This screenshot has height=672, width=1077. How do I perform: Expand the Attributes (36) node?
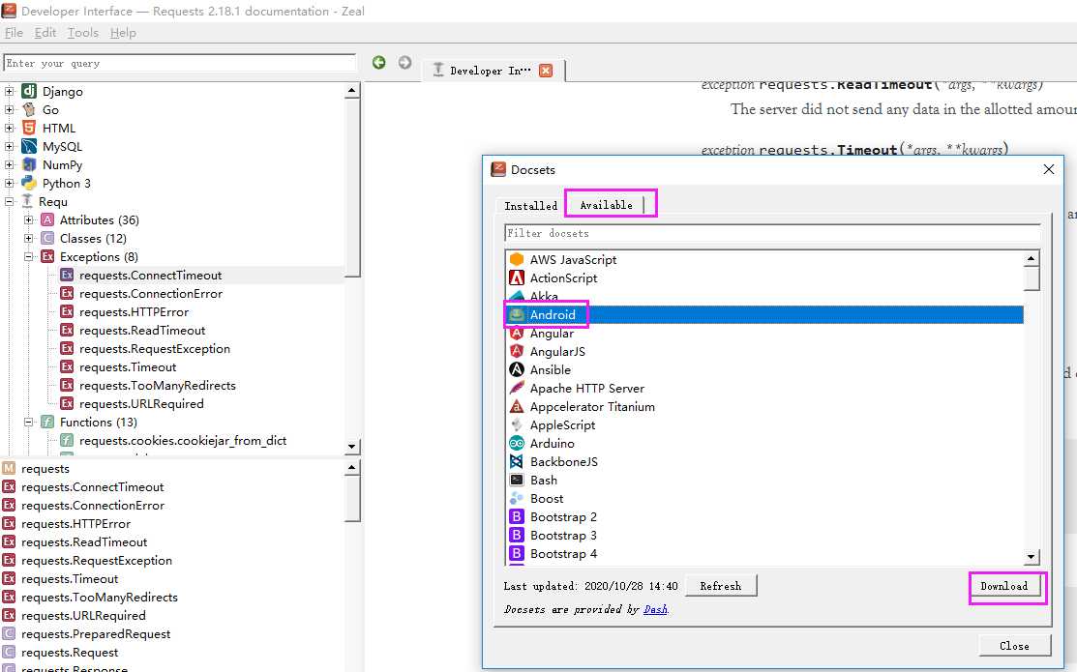(x=28, y=219)
